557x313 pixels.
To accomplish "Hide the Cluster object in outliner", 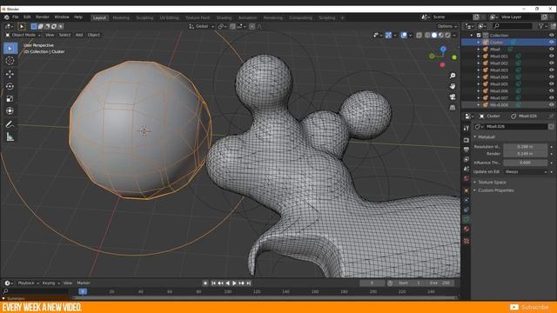I will [551, 43].
